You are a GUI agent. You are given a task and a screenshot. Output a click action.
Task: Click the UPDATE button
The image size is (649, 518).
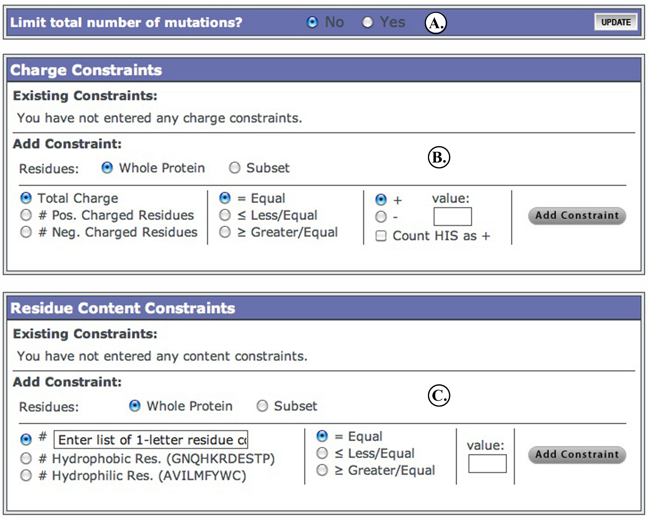point(615,22)
